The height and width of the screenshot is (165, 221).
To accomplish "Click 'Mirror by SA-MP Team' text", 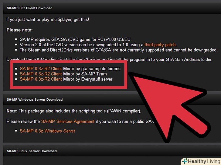I will (x=85, y=74).
